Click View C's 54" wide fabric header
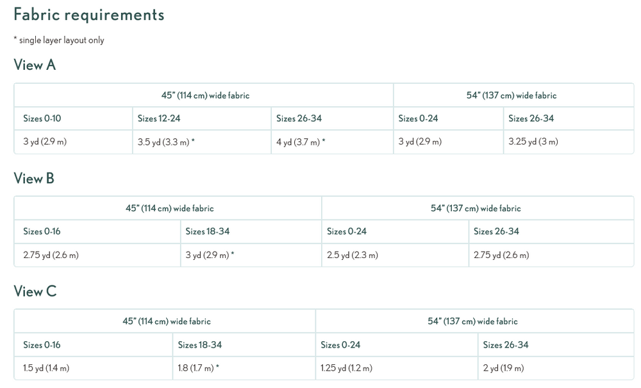Screen dimensions: 641x388 coord(472,321)
